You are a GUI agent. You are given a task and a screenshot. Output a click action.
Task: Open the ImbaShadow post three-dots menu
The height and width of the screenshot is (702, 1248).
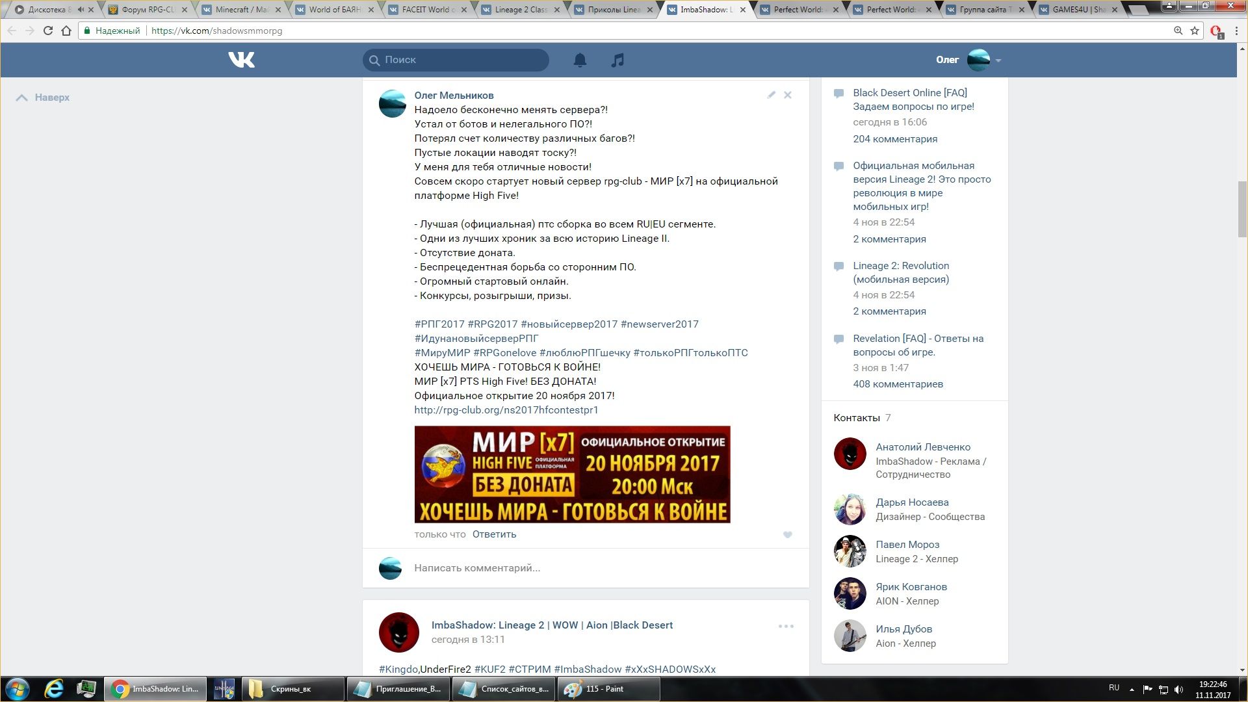click(x=786, y=626)
